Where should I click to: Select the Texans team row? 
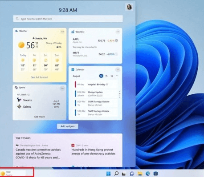tap(24, 100)
